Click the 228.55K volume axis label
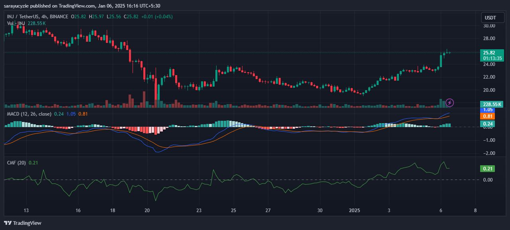This screenshot has width=510, height=230. pyautogui.click(x=492, y=104)
